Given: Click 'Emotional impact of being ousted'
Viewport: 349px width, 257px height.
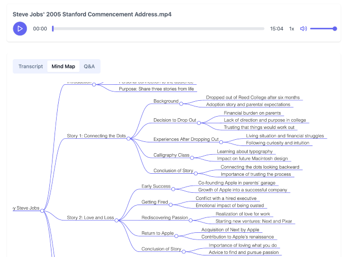Looking at the screenshot, I should click(230, 206).
